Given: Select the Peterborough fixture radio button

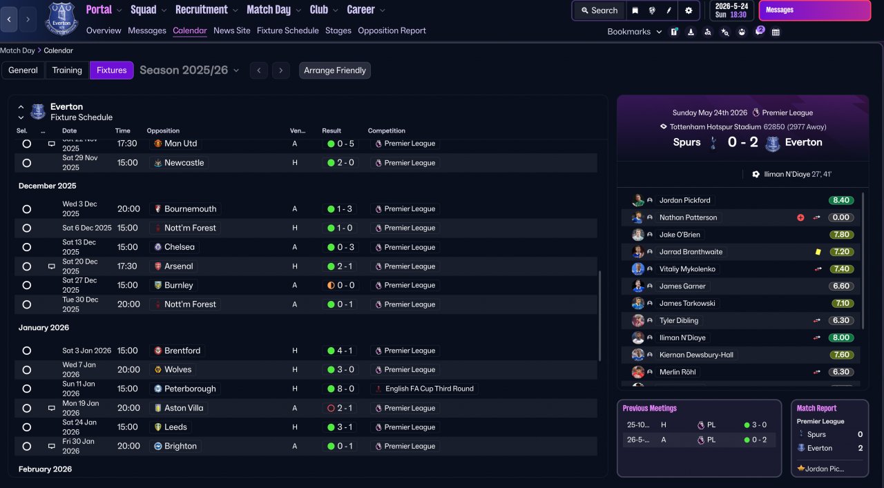Looking at the screenshot, I should click(26, 389).
